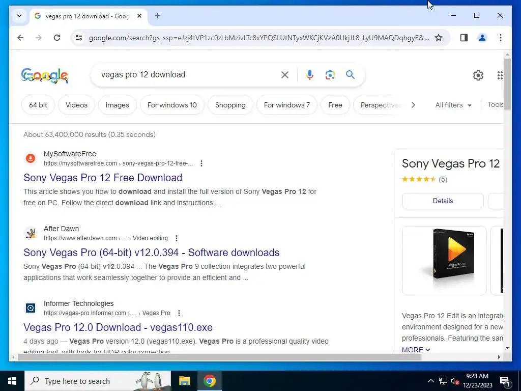Screen dimensions: 521x391
Task: View site information icon in address bar
Action: pos(79,38)
